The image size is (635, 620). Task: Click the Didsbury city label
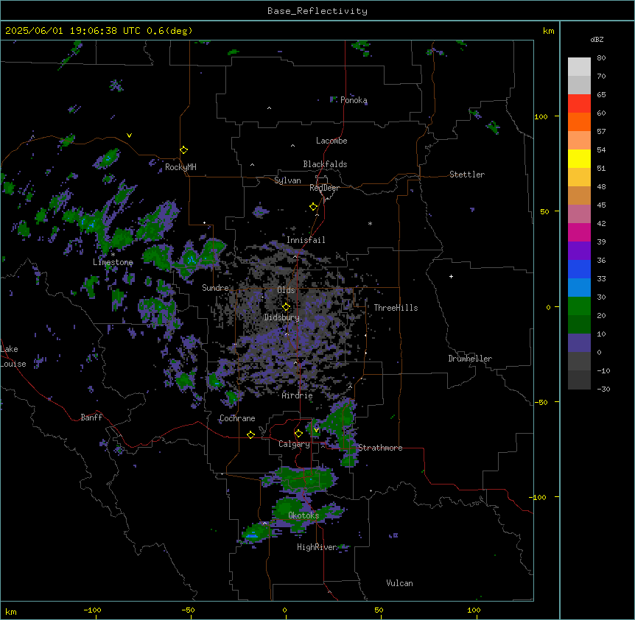(282, 317)
